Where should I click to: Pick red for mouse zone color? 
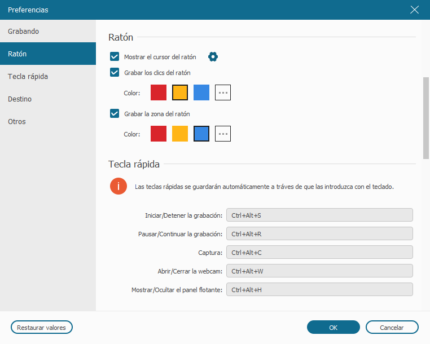tap(159, 134)
